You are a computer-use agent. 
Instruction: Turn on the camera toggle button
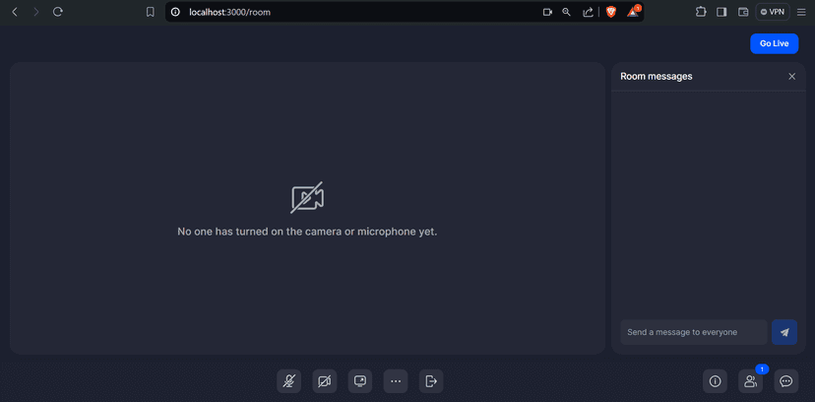pyautogui.click(x=325, y=381)
